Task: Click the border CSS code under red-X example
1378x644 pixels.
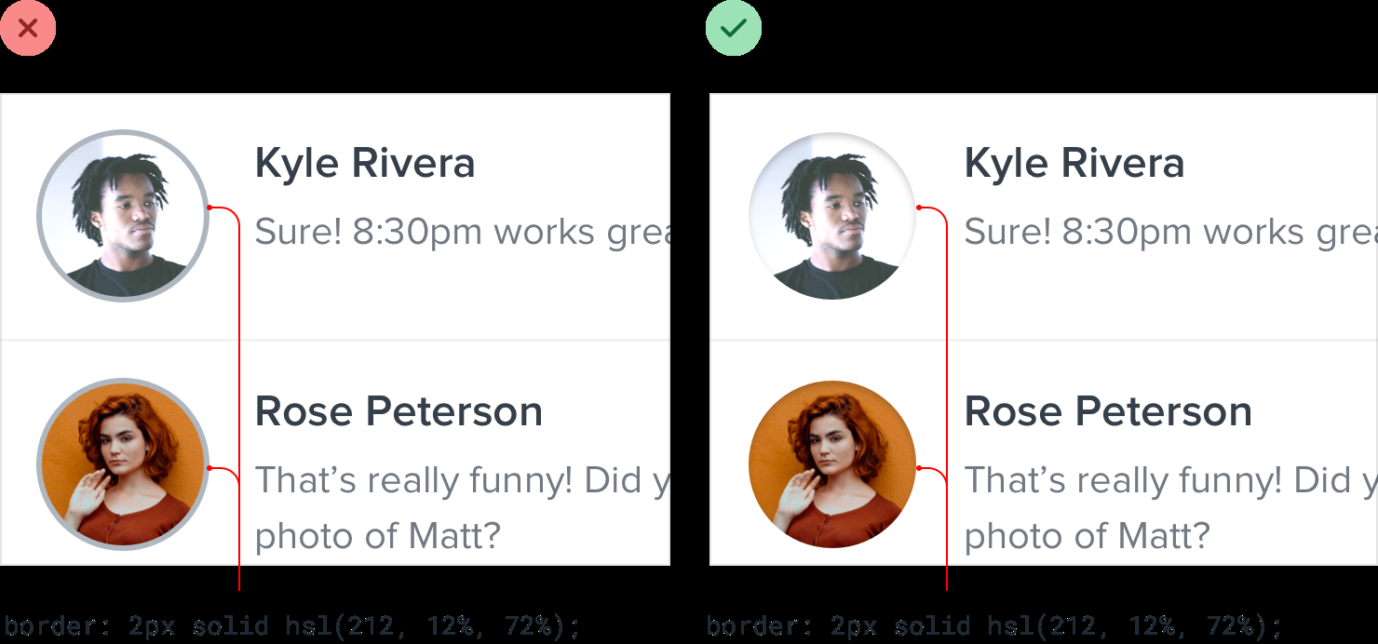Action: pyautogui.click(x=291, y=625)
